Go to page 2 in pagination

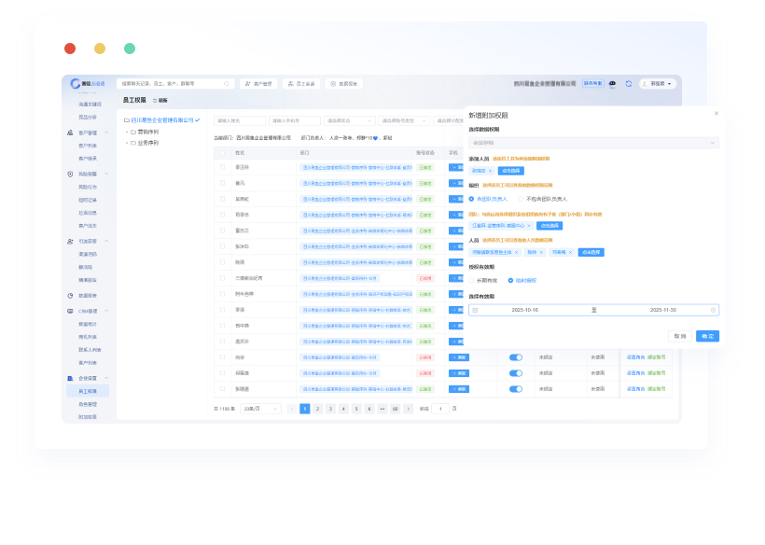(317, 409)
